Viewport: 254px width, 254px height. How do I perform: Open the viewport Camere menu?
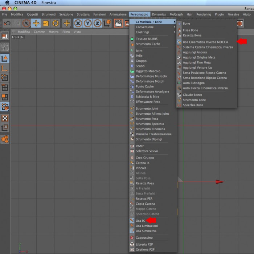[39, 32]
